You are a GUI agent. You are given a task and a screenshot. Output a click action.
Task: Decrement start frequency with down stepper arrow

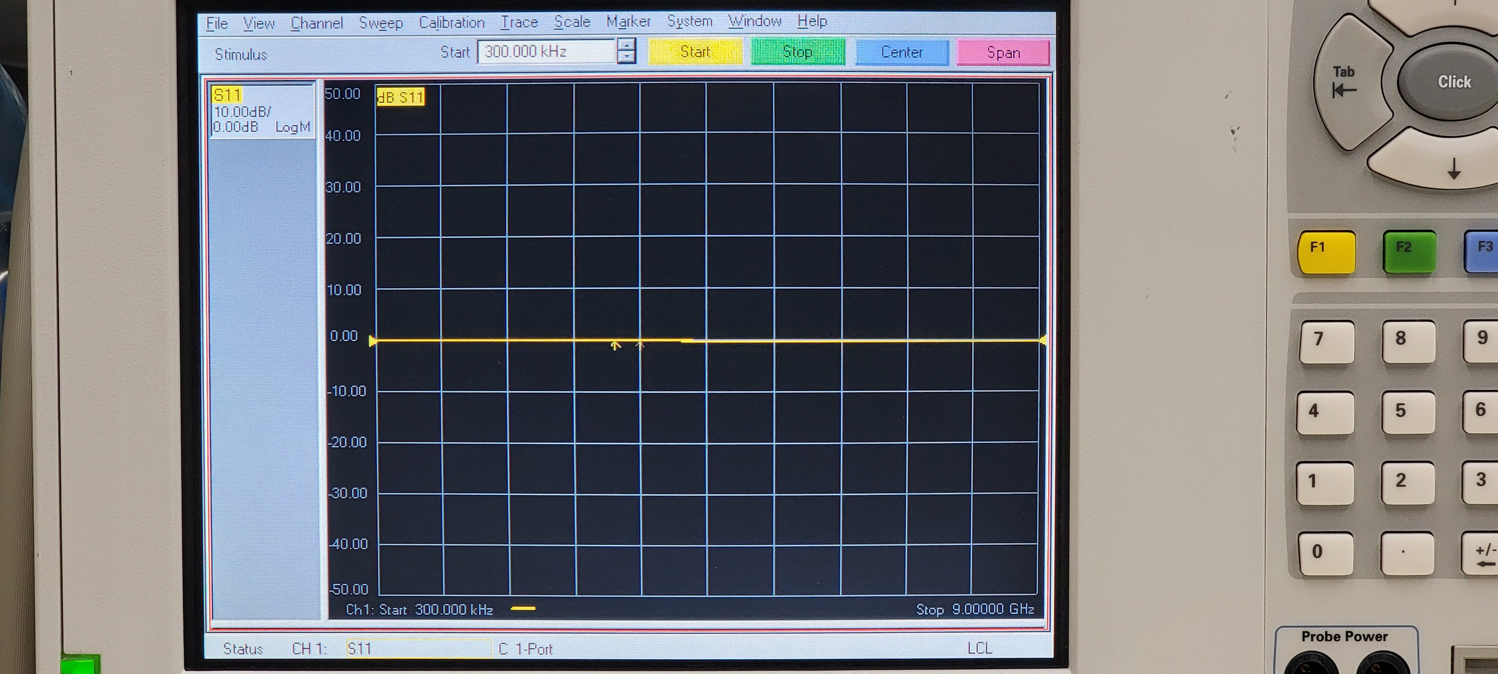point(626,57)
